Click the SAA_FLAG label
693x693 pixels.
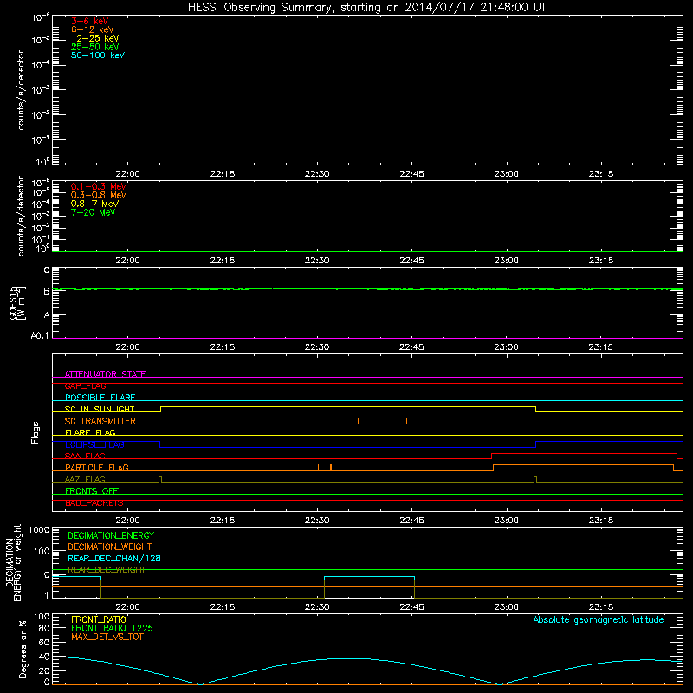[85, 456]
